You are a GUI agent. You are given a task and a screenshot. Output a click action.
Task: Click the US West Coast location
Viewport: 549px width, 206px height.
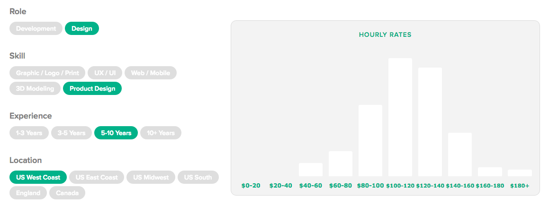coord(38,177)
